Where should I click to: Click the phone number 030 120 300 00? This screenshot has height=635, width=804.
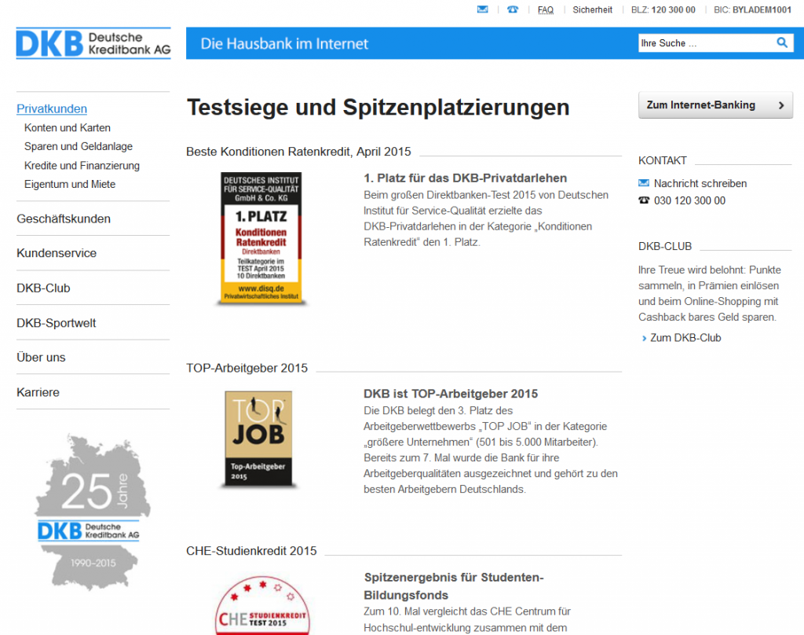[689, 200]
